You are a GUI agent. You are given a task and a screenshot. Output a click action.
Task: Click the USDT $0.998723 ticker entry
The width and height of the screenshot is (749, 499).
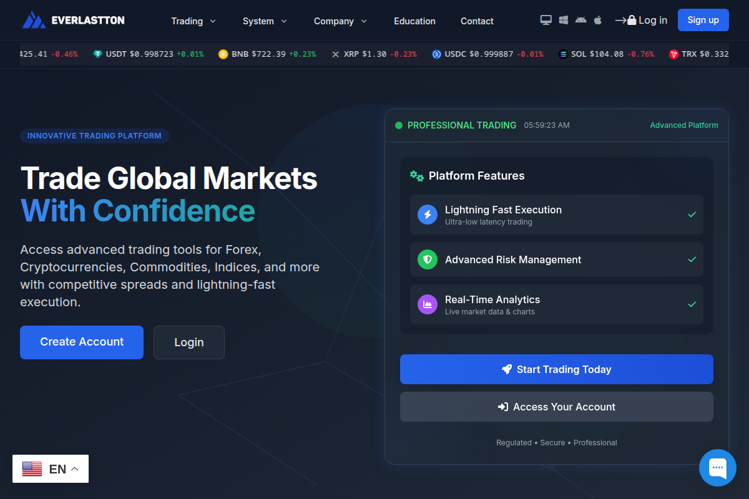(x=148, y=54)
